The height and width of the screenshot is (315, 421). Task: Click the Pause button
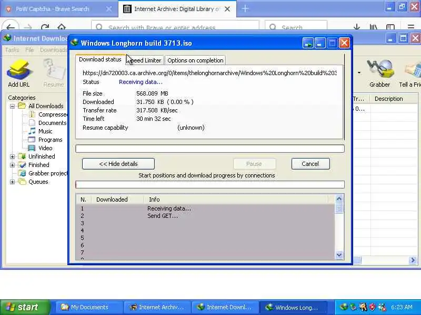(x=254, y=164)
